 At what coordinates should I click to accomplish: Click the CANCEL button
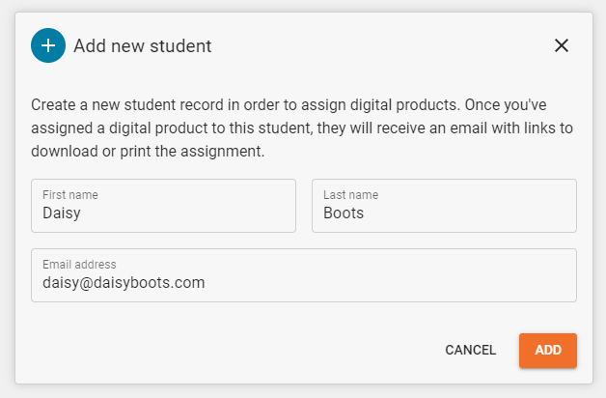click(470, 350)
